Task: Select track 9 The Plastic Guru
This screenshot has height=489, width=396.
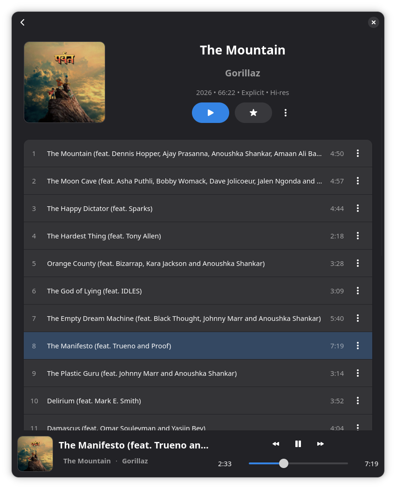Action: click(x=198, y=373)
